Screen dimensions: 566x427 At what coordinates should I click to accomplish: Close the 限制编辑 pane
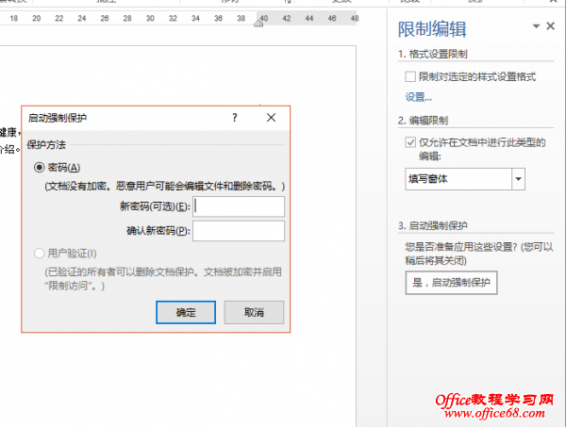click(551, 26)
